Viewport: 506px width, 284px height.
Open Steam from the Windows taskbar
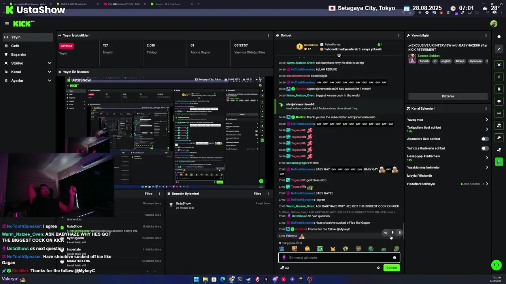(x=249, y=279)
